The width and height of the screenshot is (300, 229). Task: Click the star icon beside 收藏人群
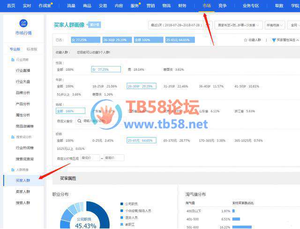(x=245, y=40)
